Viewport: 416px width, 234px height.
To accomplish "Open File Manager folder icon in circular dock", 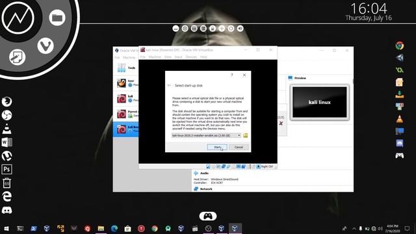I will pyautogui.click(x=57, y=18).
